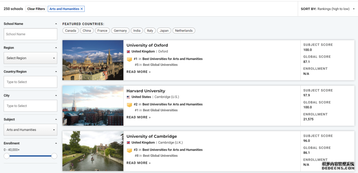
Task: Collapse the Enrollment filter section
Action: [56, 143]
